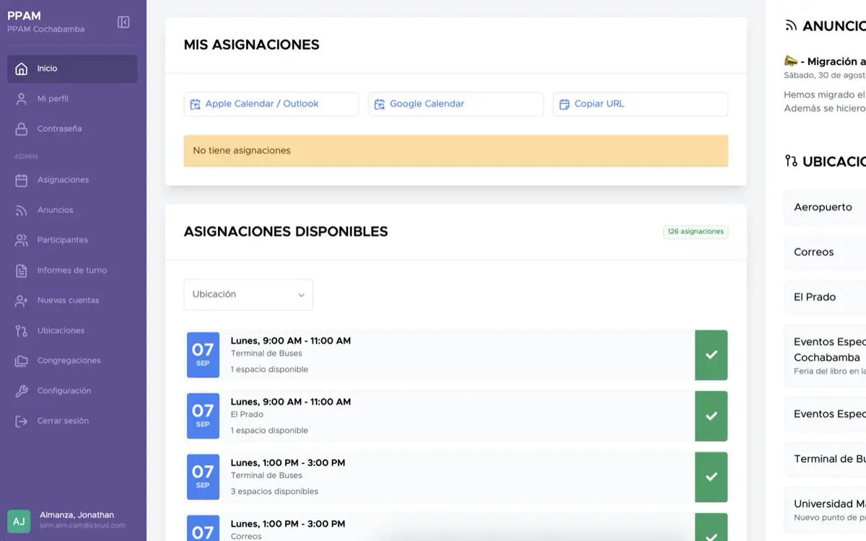Accept Correos 1:00 PM assignment checkmark

click(x=711, y=527)
